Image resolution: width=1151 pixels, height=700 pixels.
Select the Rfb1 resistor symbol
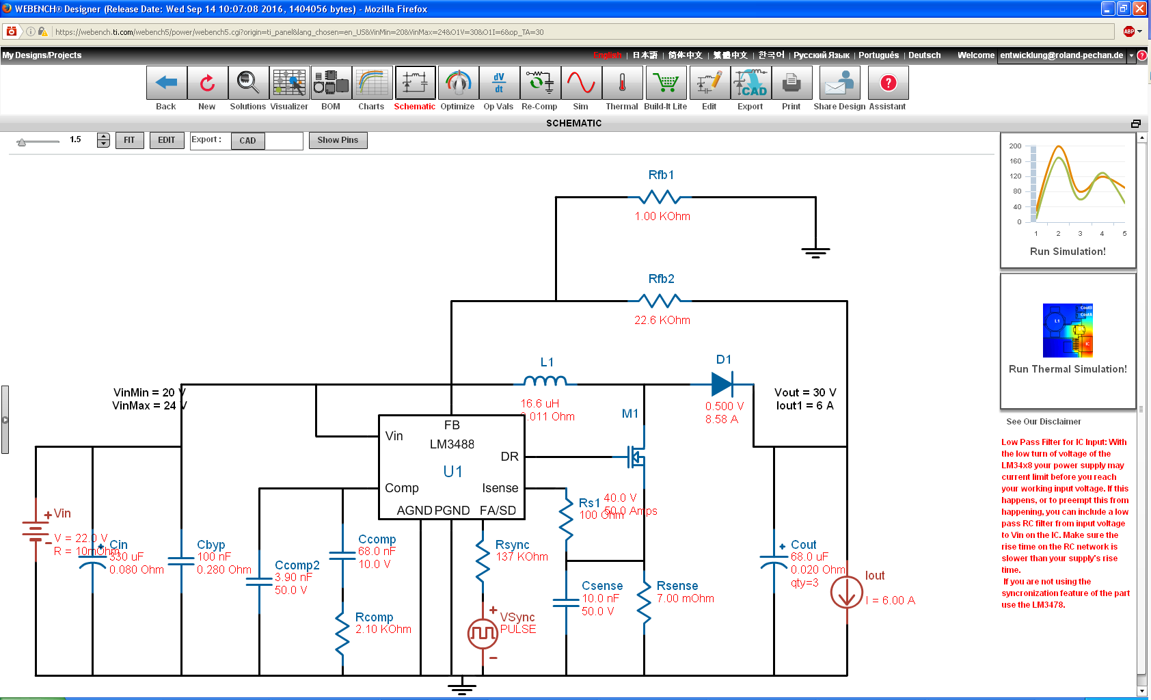tap(660, 198)
